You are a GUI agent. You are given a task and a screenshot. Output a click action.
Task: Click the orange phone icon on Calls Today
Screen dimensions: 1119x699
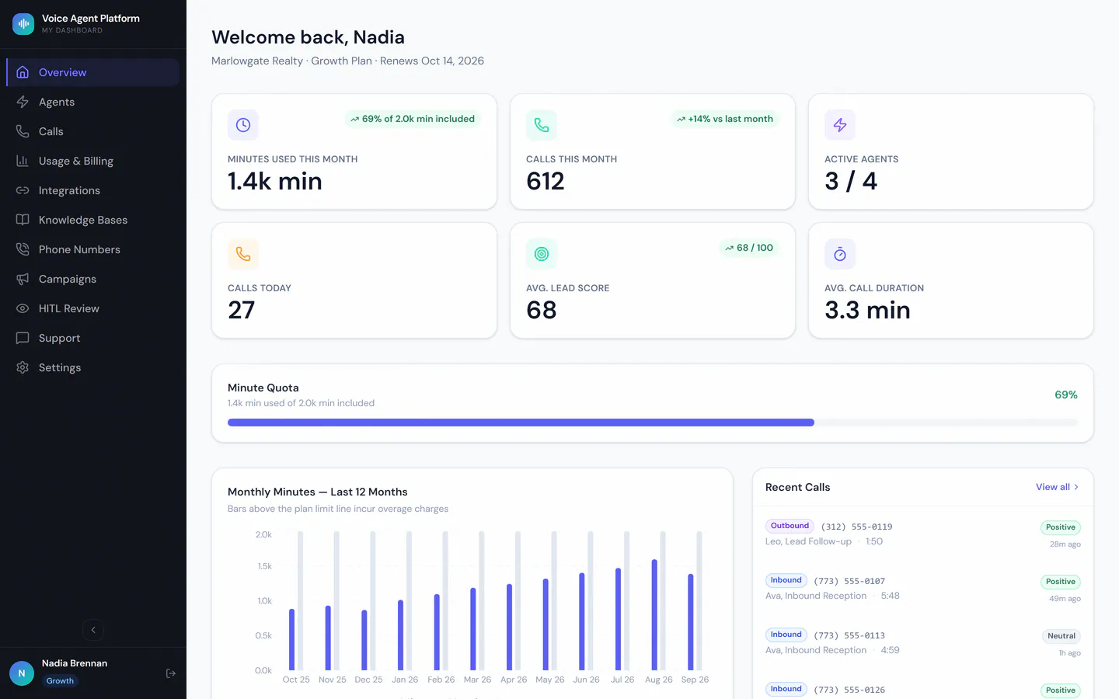coord(243,254)
